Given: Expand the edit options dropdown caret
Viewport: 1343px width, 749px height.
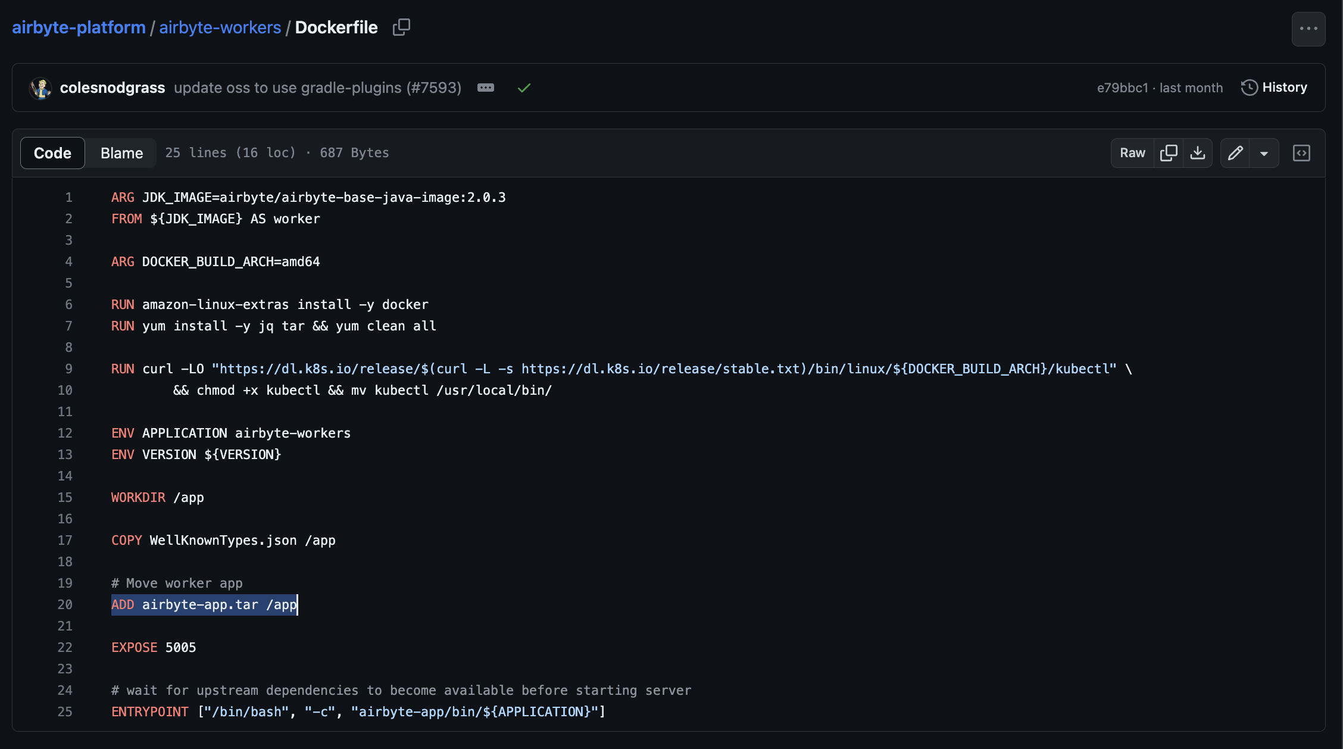Looking at the screenshot, I should [1264, 153].
